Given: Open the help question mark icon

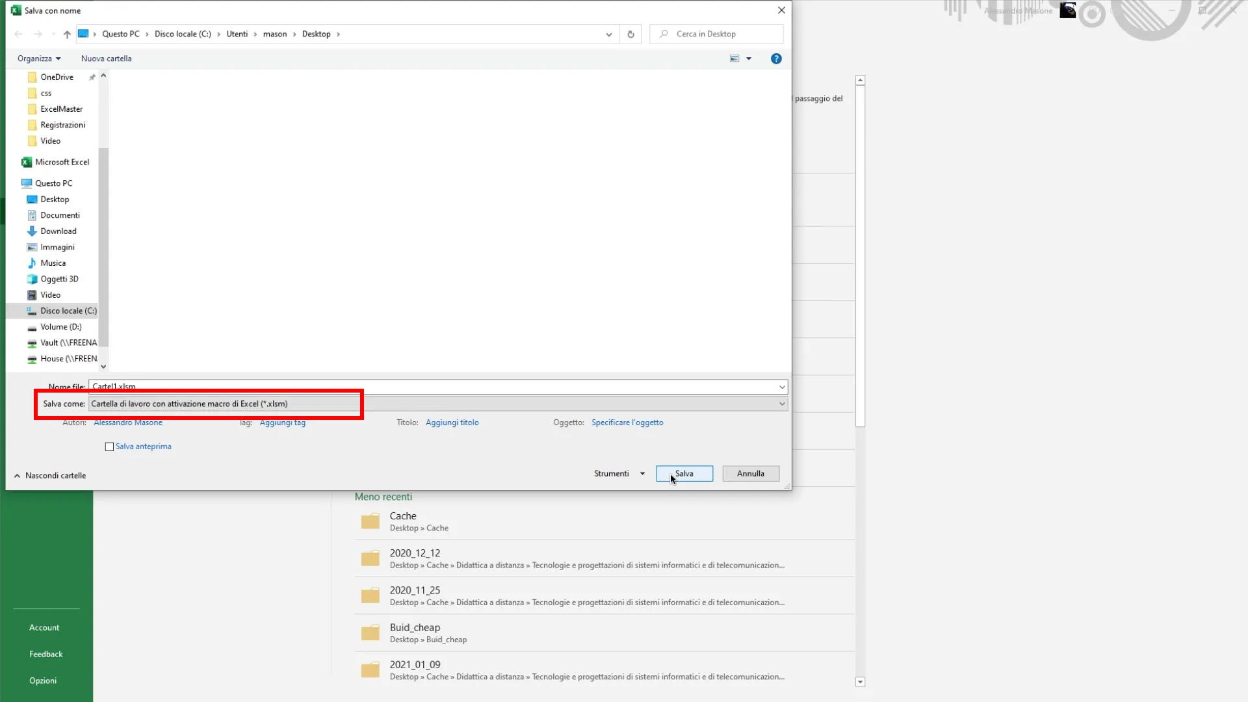Looking at the screenshot, I should coord(776,58).
